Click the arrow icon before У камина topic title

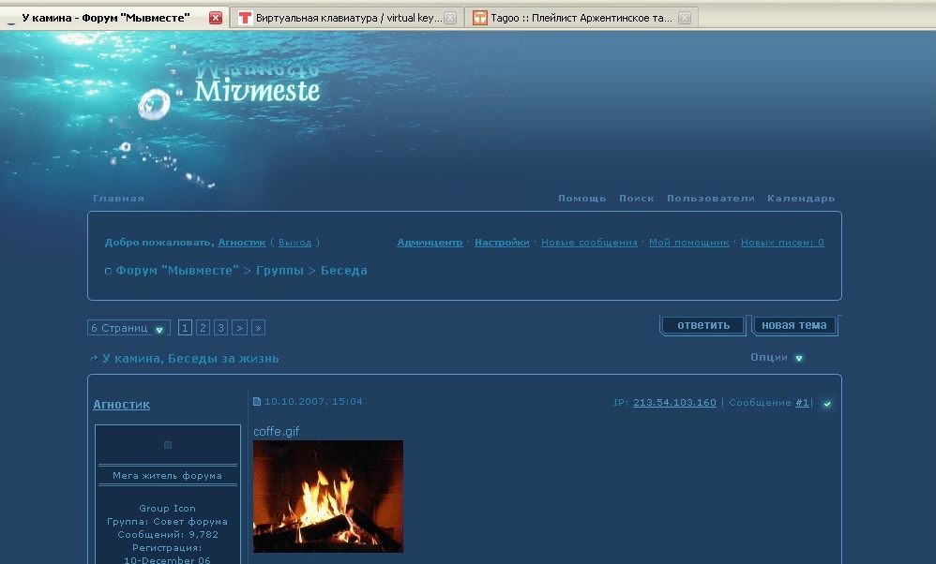pyautogui.click(x=94, y=359)
